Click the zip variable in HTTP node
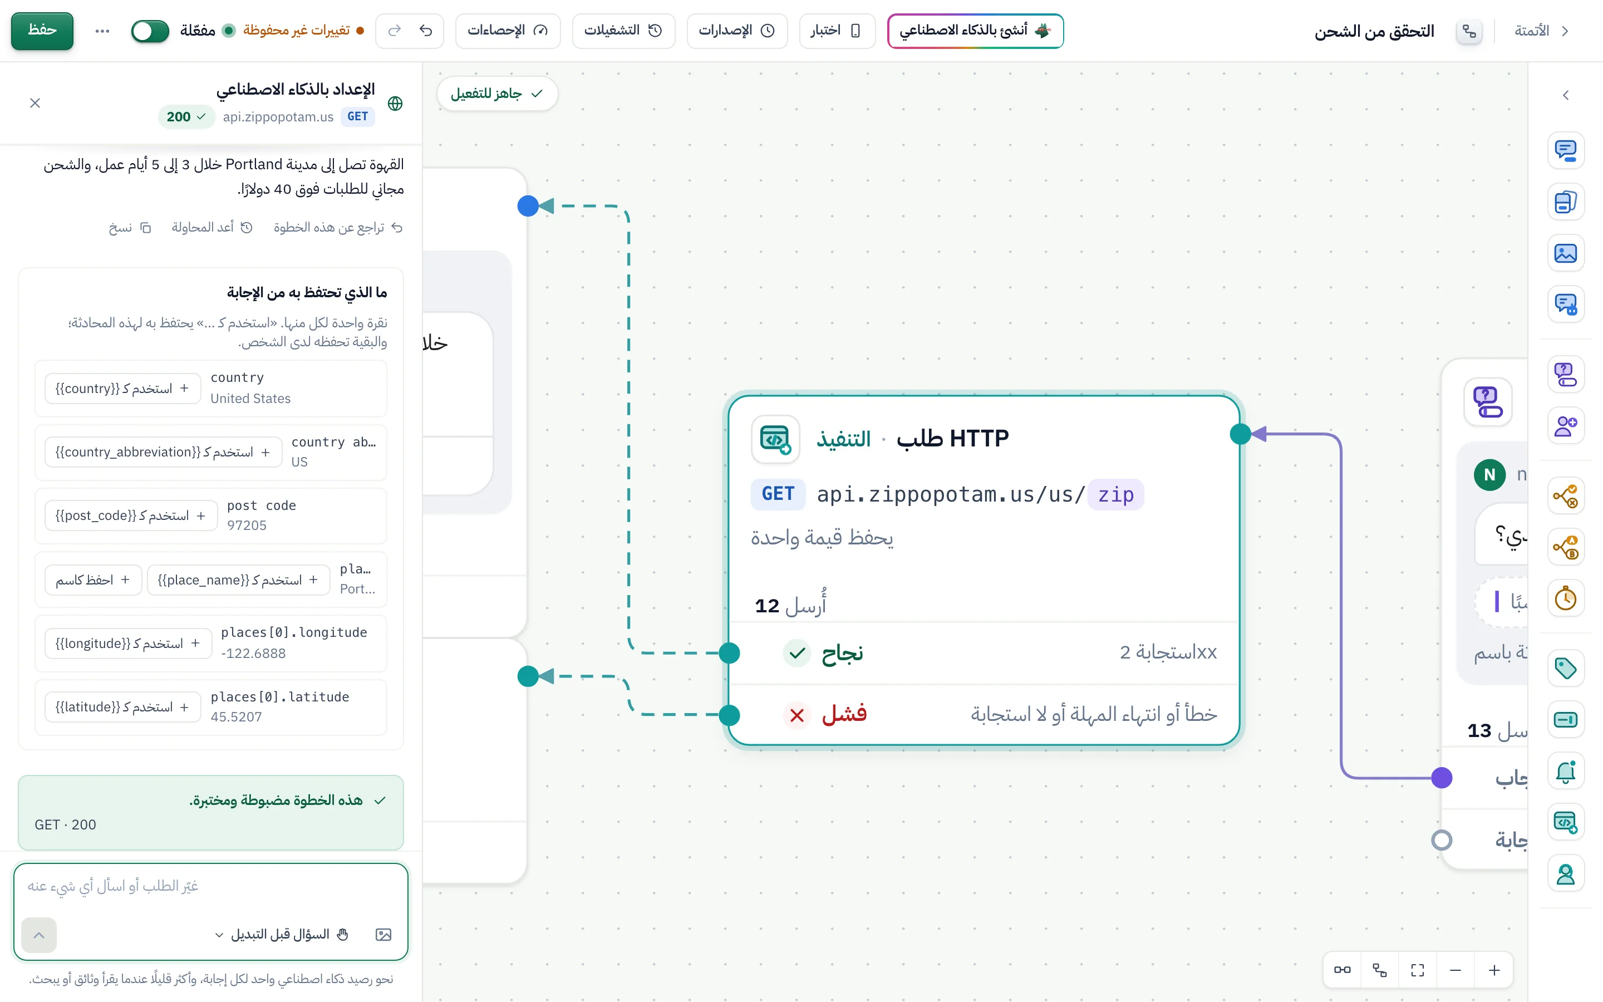The width and height of the screenshot is (1603, 1002). pos(1116,494)
